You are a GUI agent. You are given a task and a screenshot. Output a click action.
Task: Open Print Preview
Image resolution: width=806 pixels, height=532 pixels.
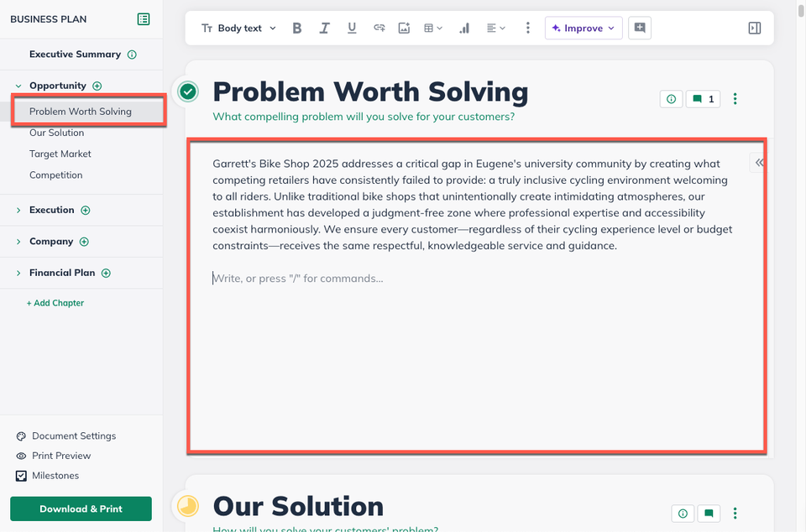point(54,456)
